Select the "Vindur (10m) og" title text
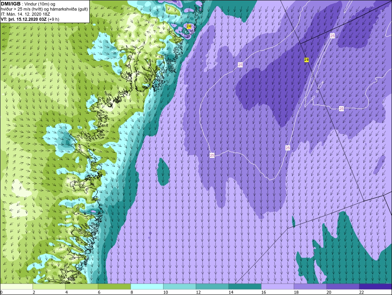392x295 pixels. [40, 4]
